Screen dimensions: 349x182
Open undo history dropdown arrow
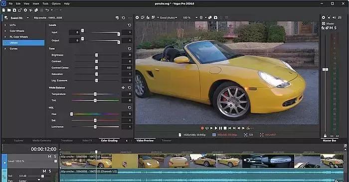52,10
